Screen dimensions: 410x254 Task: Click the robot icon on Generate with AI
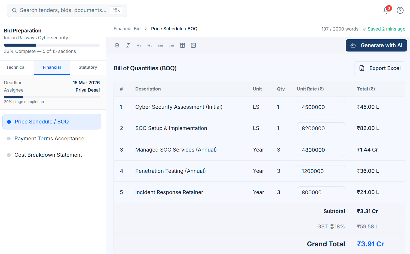(x=353, y=46)
